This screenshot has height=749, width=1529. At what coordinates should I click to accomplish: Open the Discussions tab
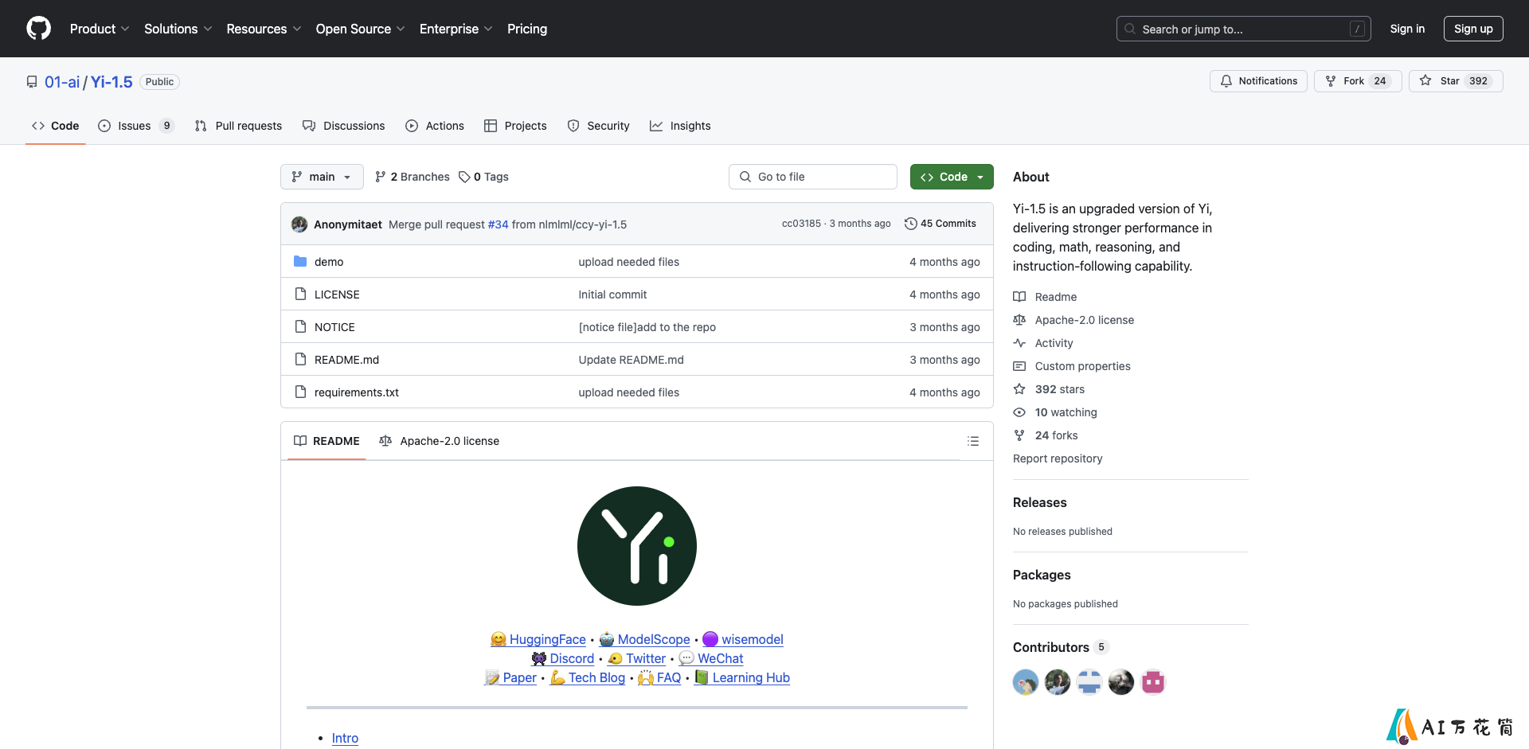pyautogui.click(x=344, y=126)
